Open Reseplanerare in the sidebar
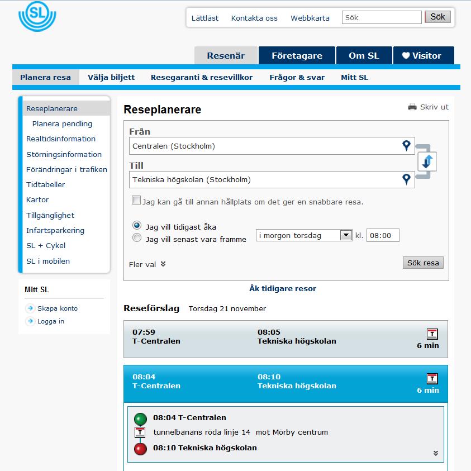This screenshot has height=471, width=471. tap(66, 108)
